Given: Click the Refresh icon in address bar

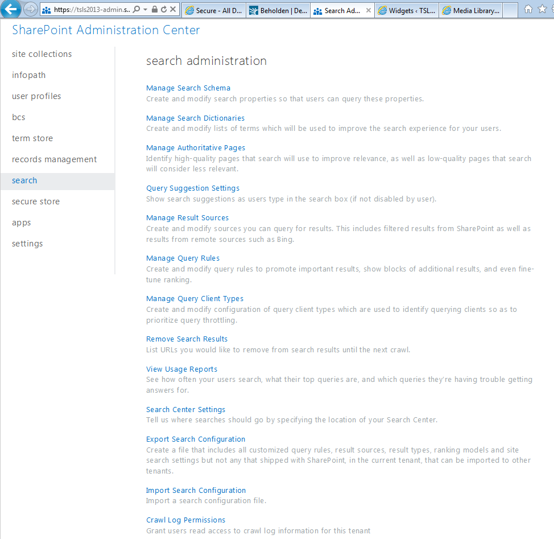Looking at the screenshot, I should 164,10.
